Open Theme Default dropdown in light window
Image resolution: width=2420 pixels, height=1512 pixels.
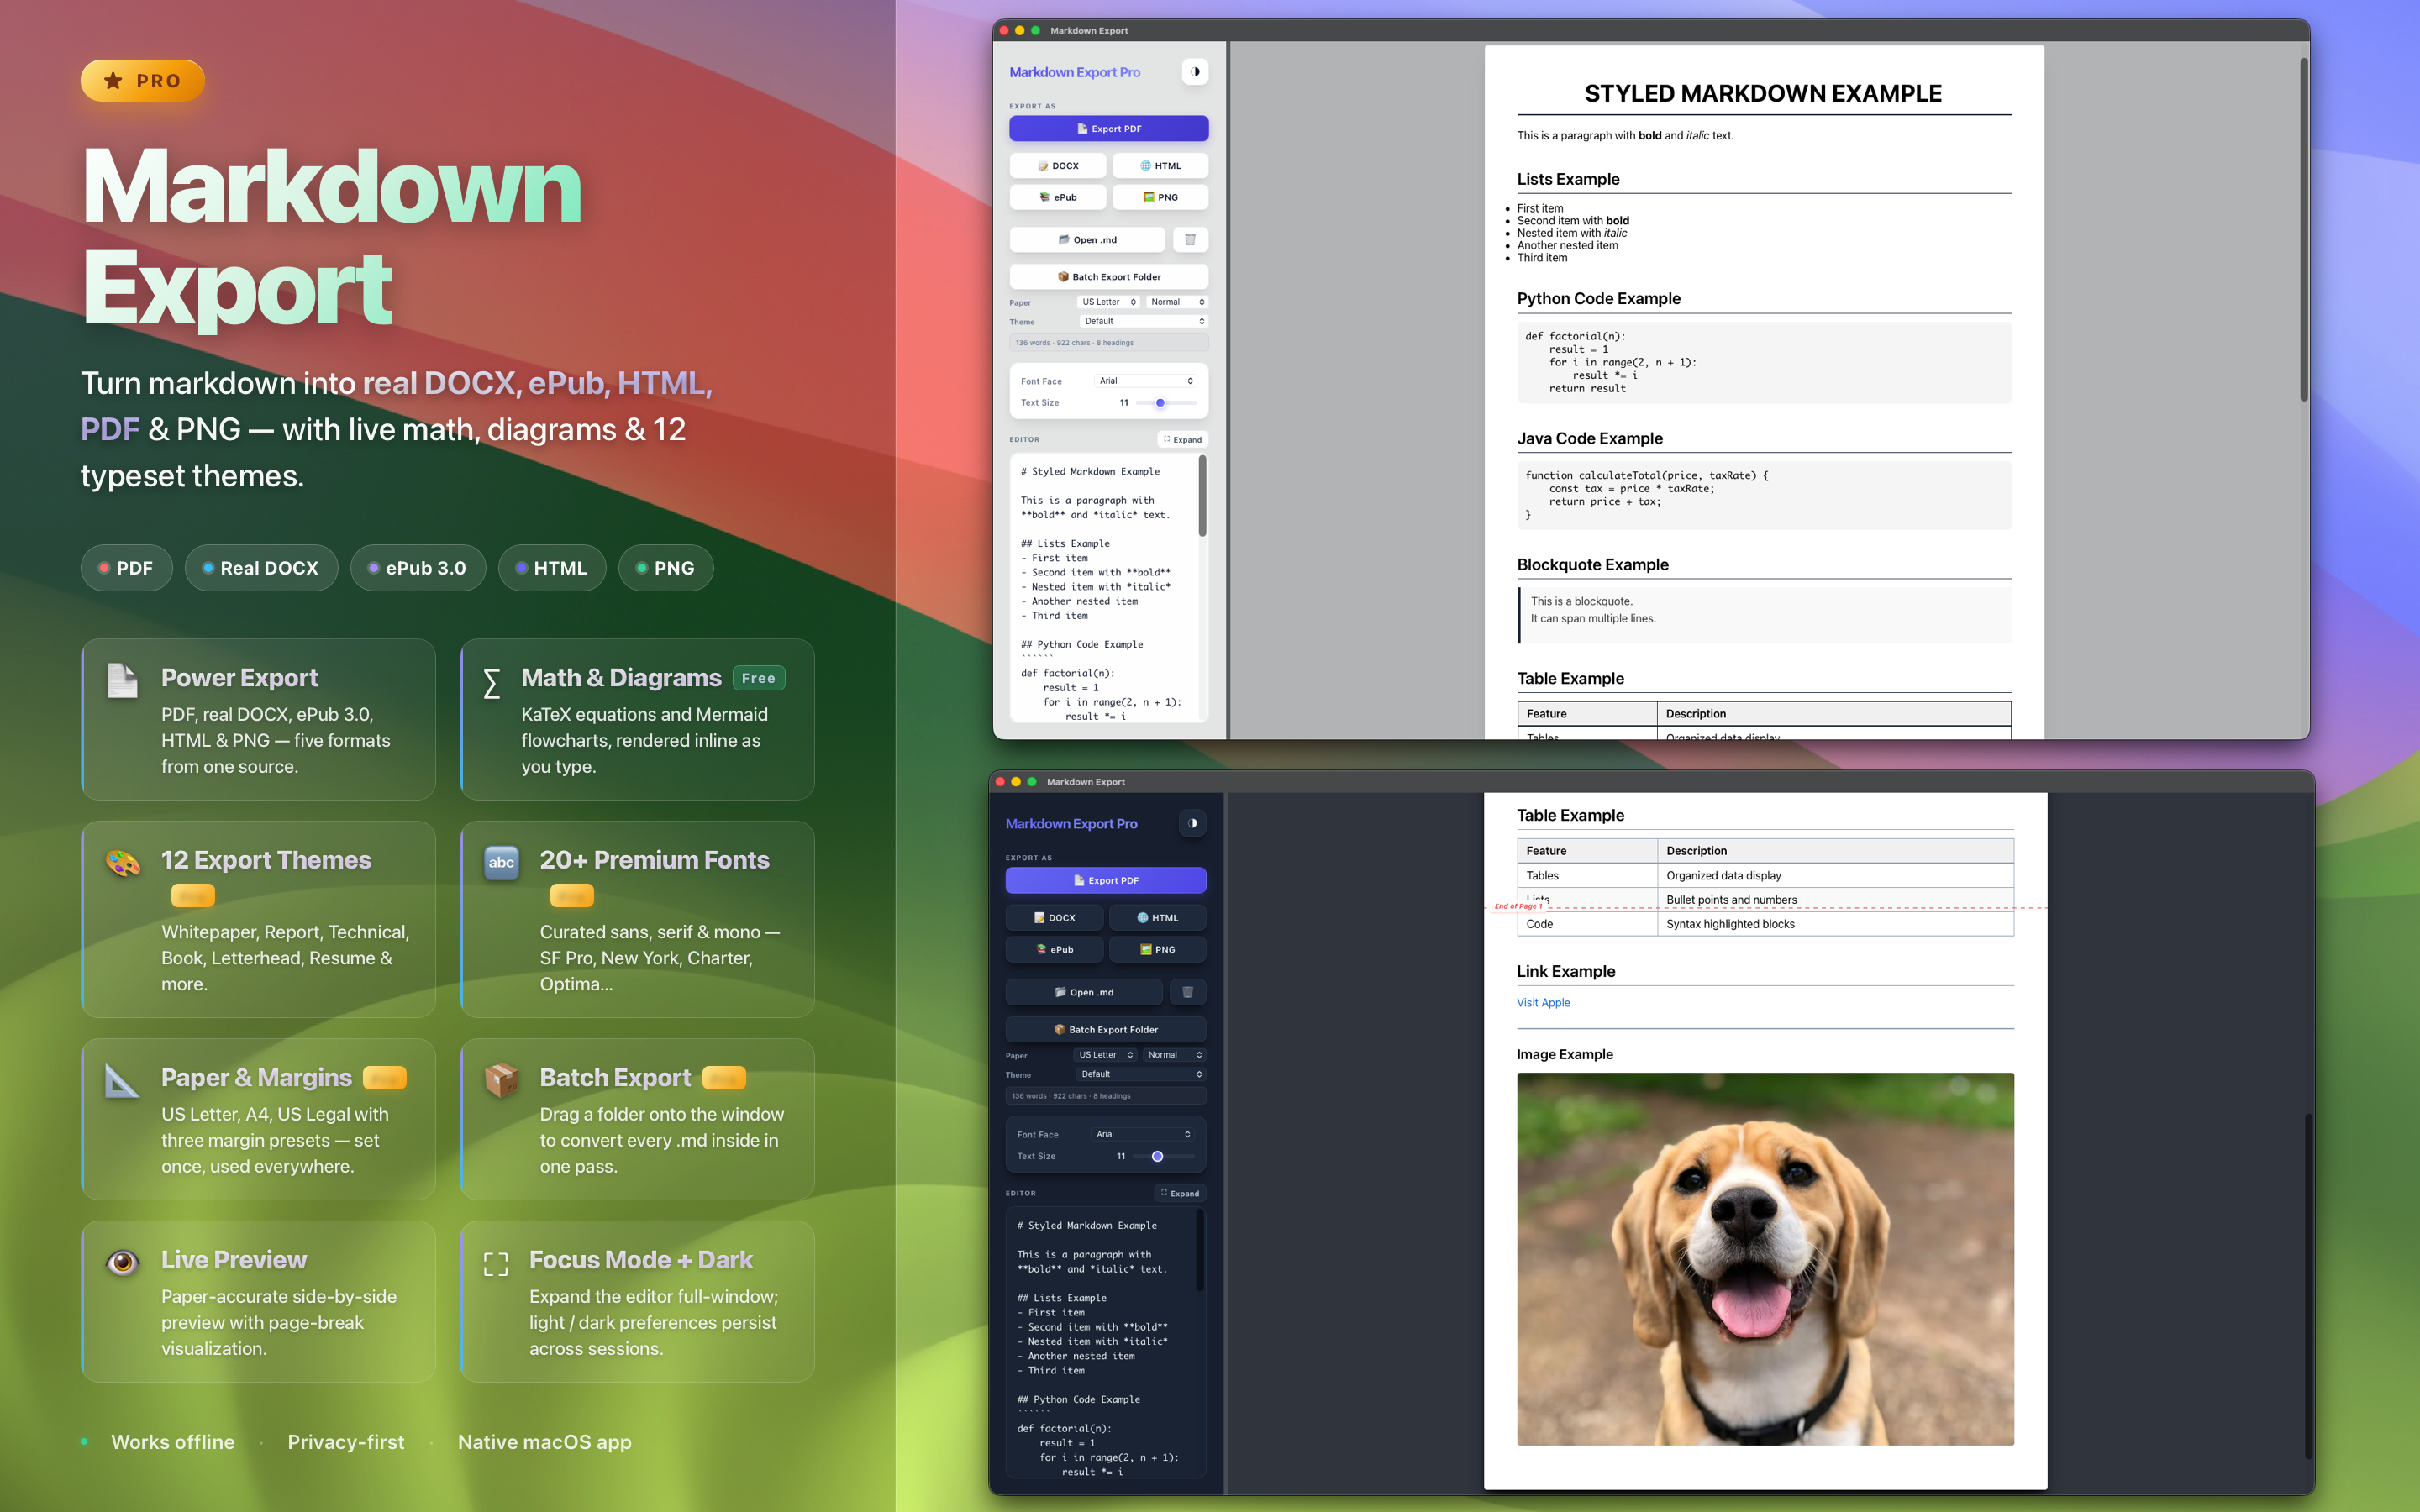(1144, 321)
